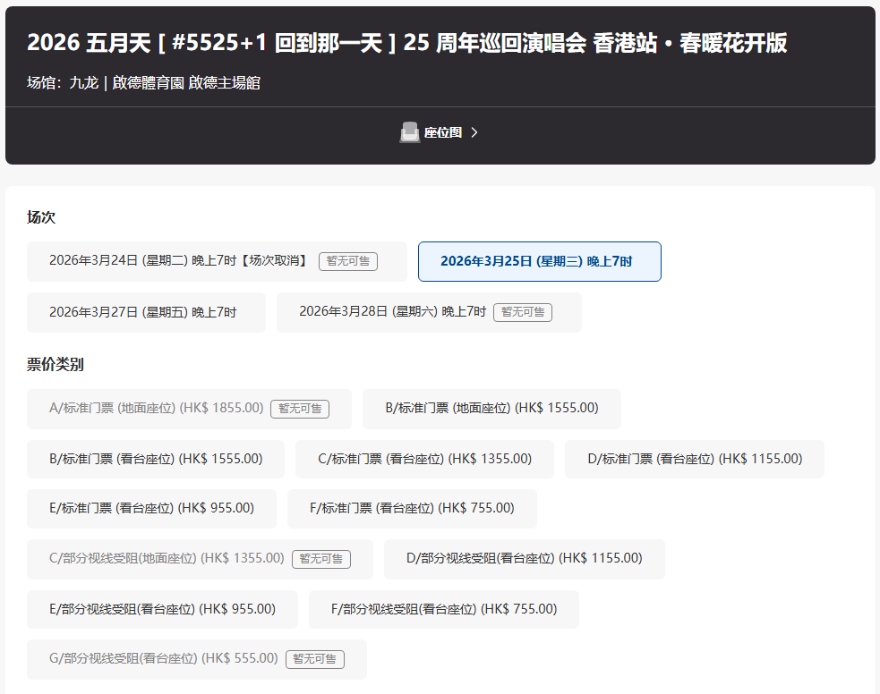Pick E/部分视线受阻 看台座位 HK$ 955.00

click(x=162, y=610)
